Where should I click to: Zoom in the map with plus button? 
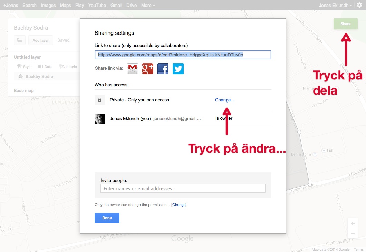pyautogui.click(x=353, y=224)
